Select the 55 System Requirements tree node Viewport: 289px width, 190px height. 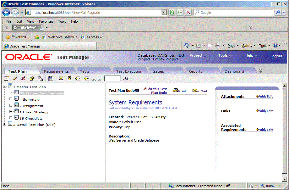tap(42, 93)
